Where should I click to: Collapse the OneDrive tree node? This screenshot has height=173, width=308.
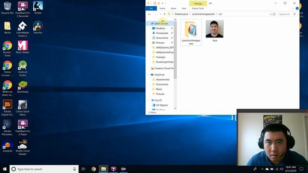pos(148,75)
